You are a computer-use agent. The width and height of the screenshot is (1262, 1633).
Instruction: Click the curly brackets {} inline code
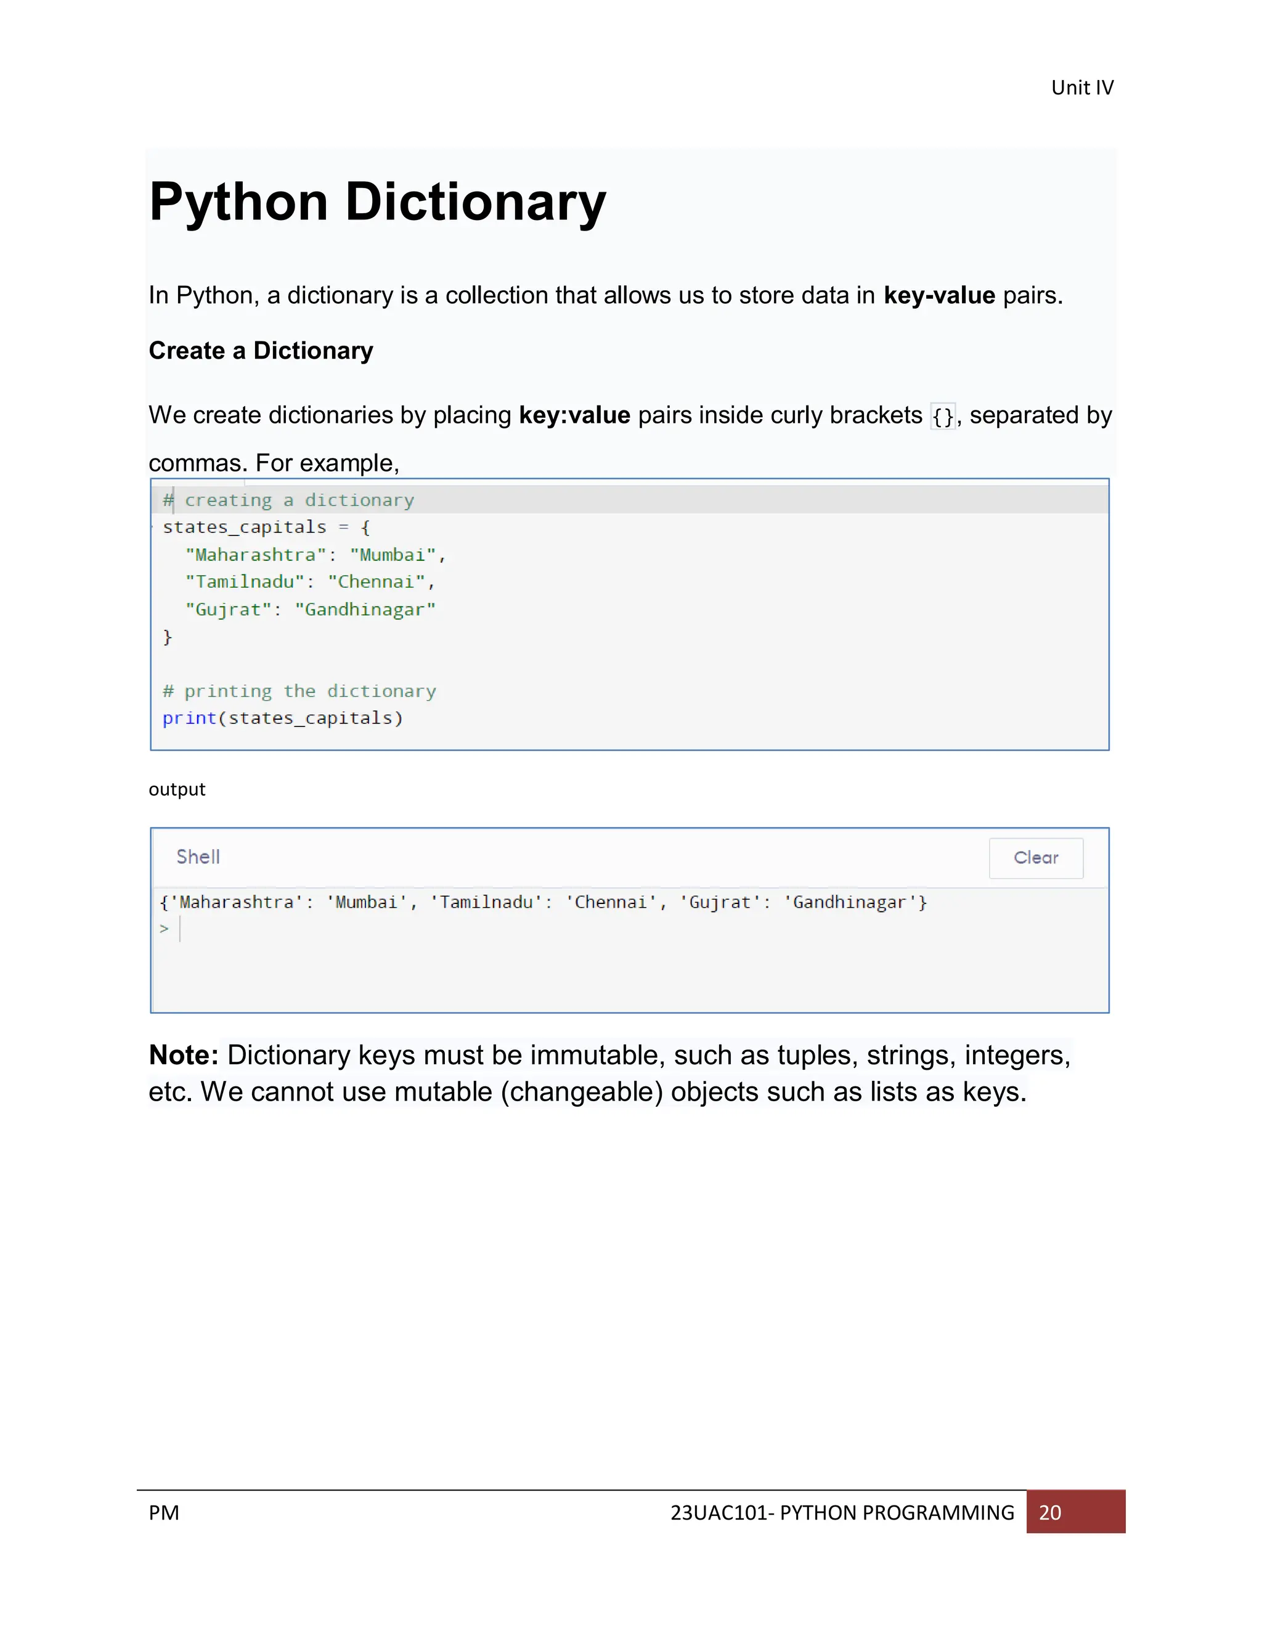pyautogui.click(x=943, y=416)
